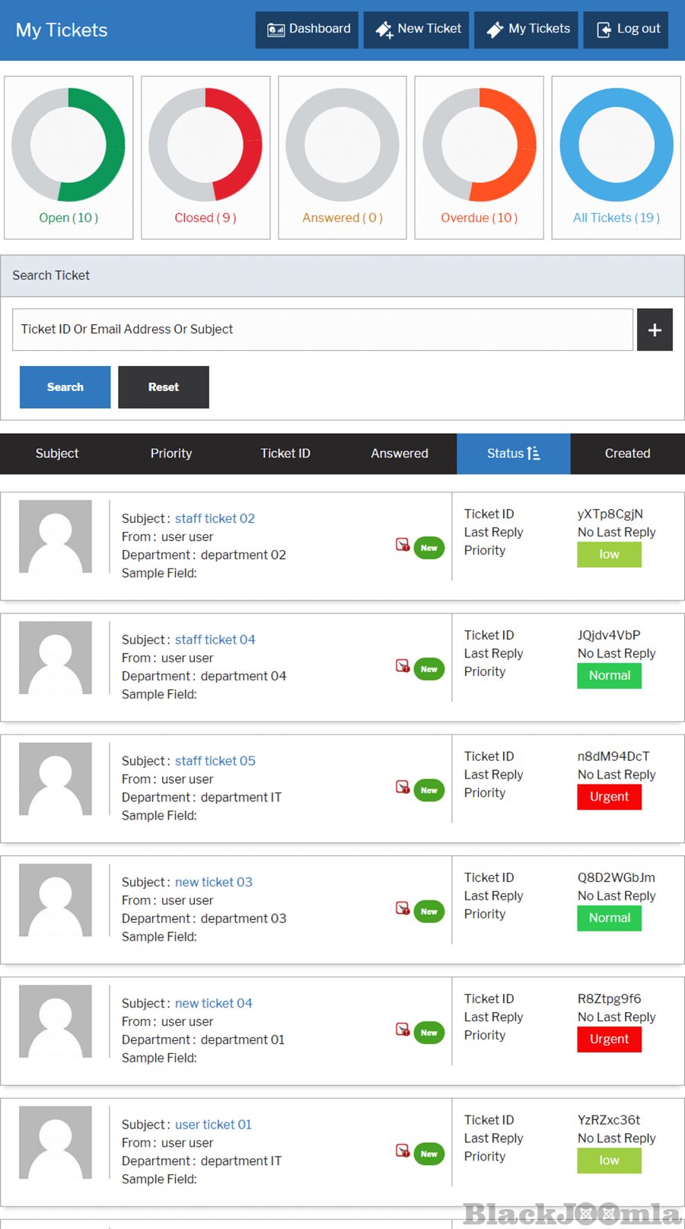Expand advanced search with plus button

[655, 330]
